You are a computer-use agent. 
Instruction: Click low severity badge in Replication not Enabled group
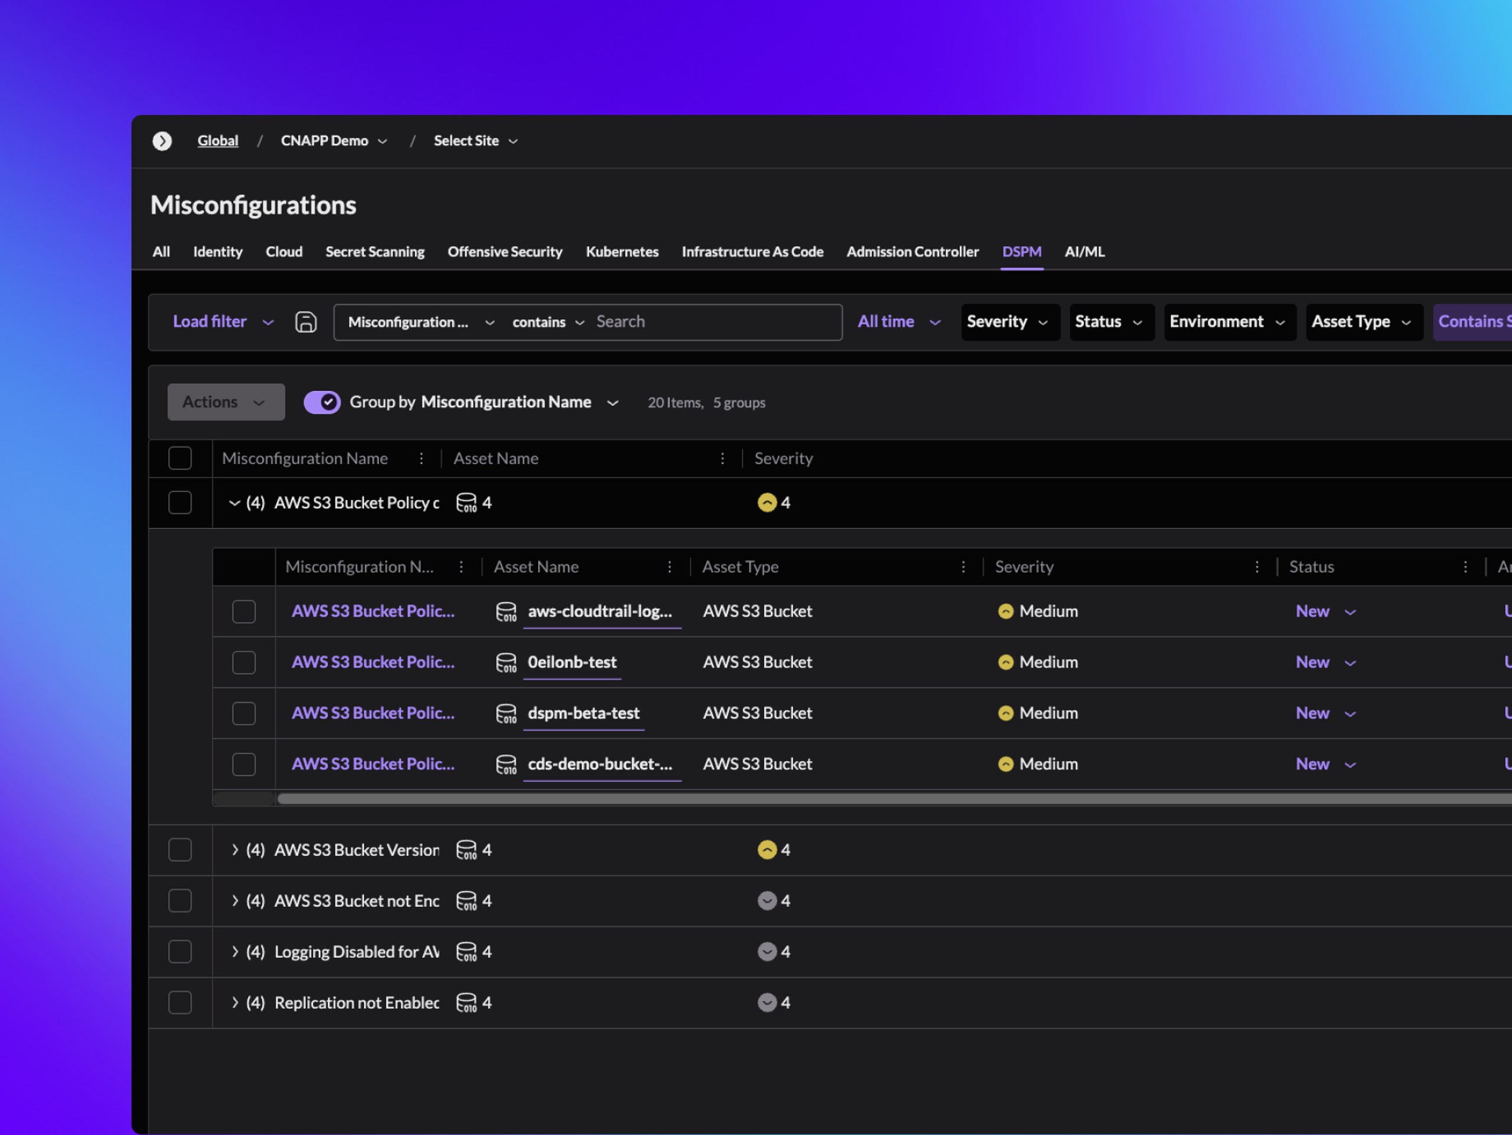click(x=767, y=1003)
